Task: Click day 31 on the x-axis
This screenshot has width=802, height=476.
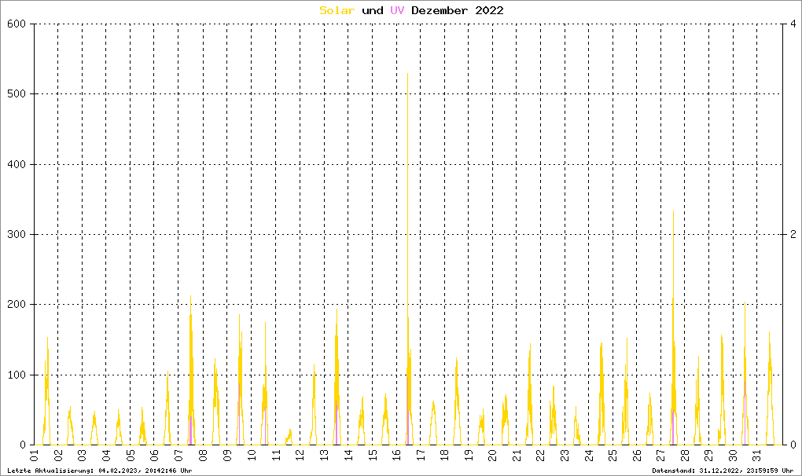Action: [x=756, y=456]
